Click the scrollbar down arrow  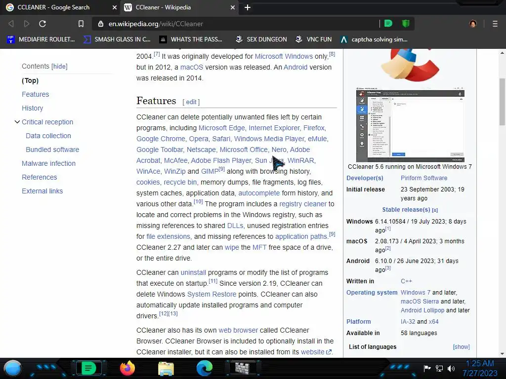[502, 354]
